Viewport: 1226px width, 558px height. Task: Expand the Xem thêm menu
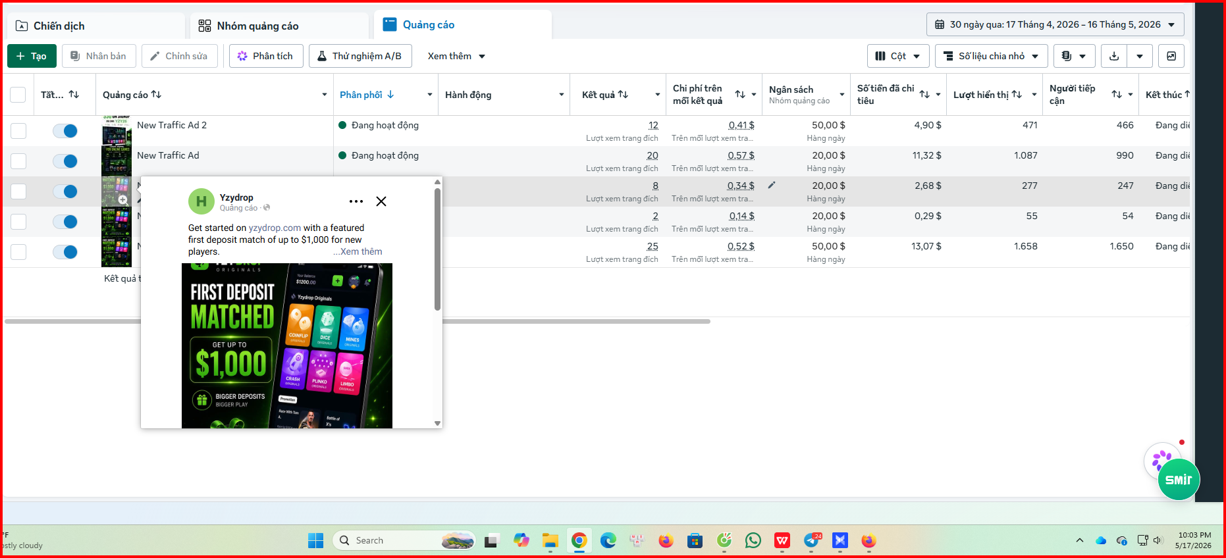[456, 56]
